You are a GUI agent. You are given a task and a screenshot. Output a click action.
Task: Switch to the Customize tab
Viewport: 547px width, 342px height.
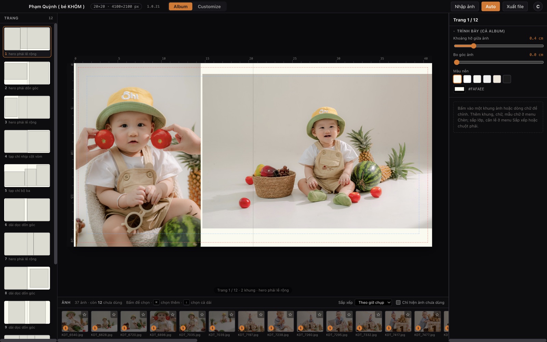click(209, 6)
